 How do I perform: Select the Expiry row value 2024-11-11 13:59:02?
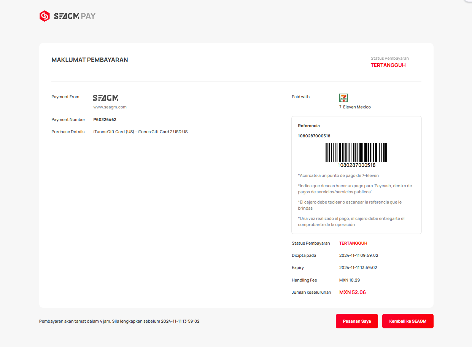click(358, 268)
